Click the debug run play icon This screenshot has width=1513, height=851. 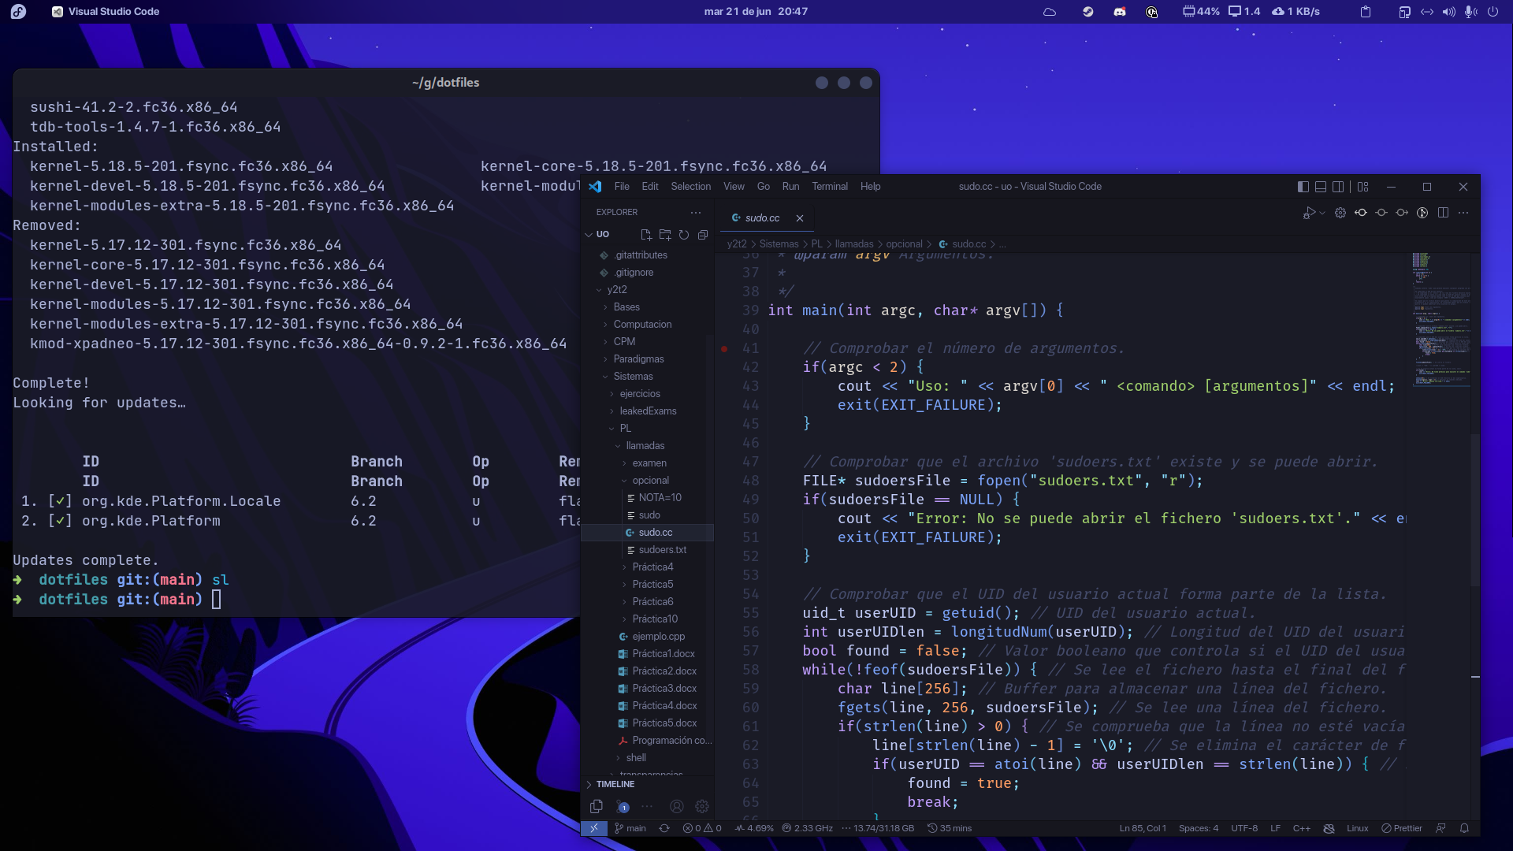[x=1309, y=213]
